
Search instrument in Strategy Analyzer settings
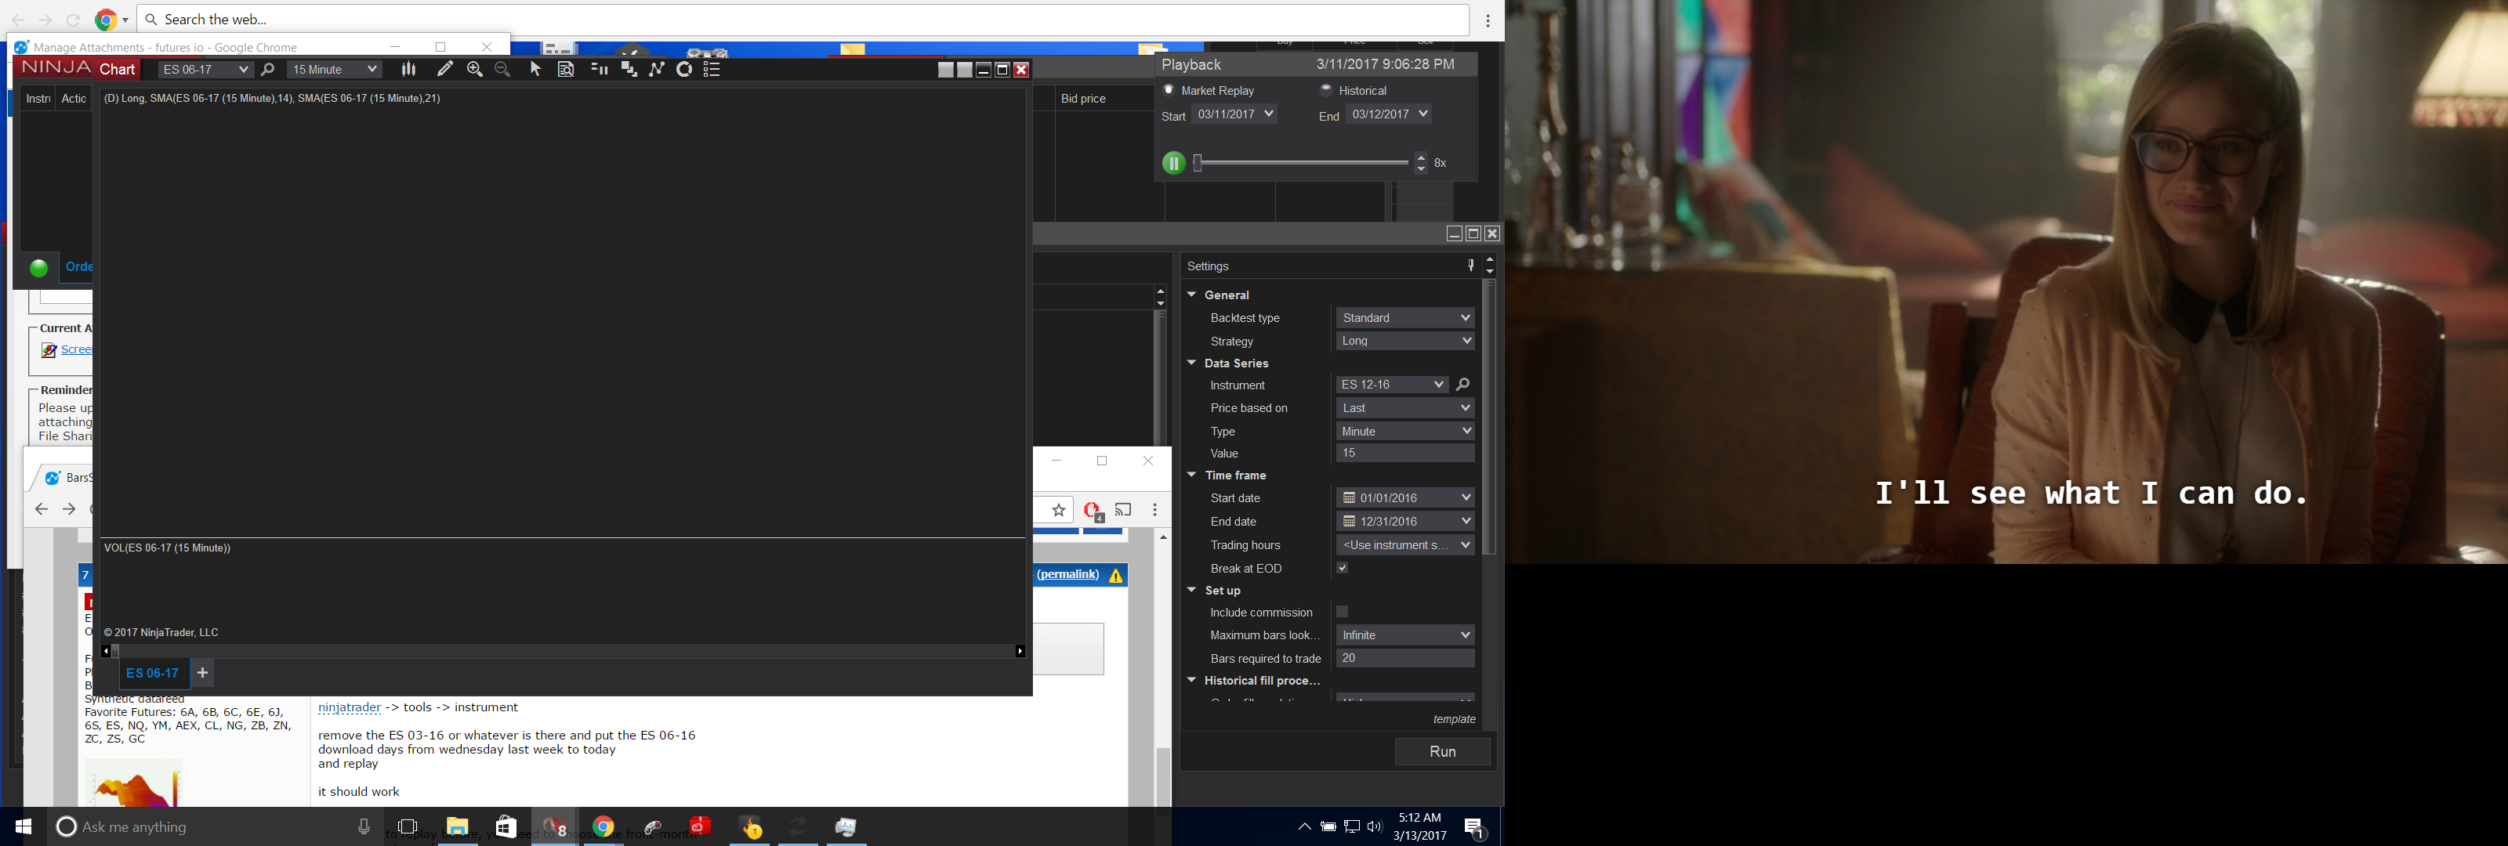[1462, 385]
